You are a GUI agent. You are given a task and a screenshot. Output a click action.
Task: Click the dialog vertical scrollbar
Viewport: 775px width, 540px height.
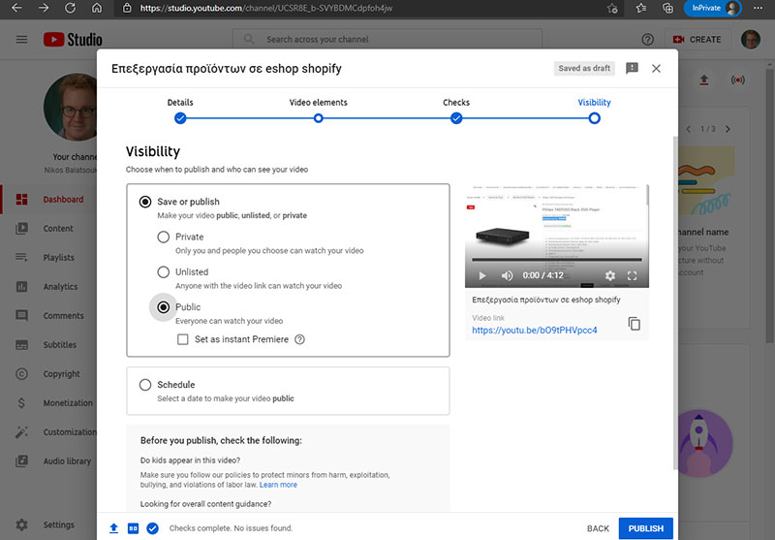click(675, 302)
